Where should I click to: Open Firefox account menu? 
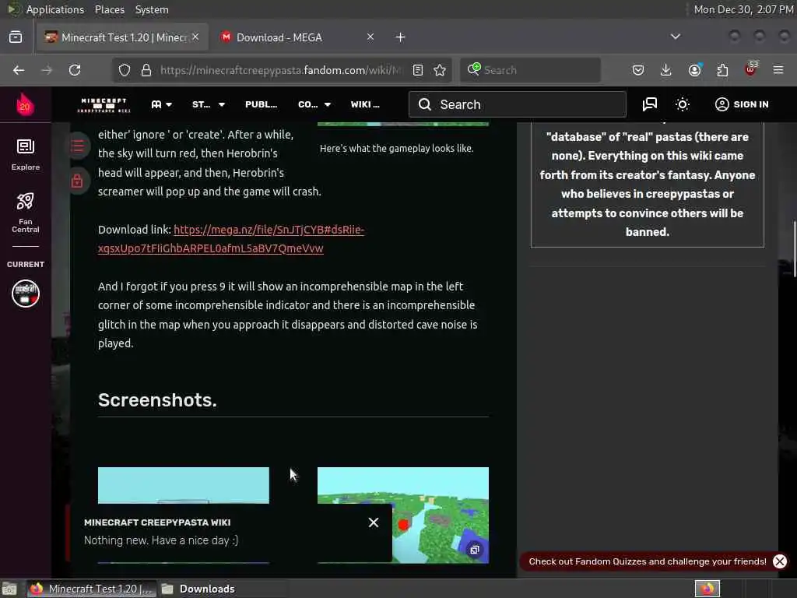pos(695,70)
